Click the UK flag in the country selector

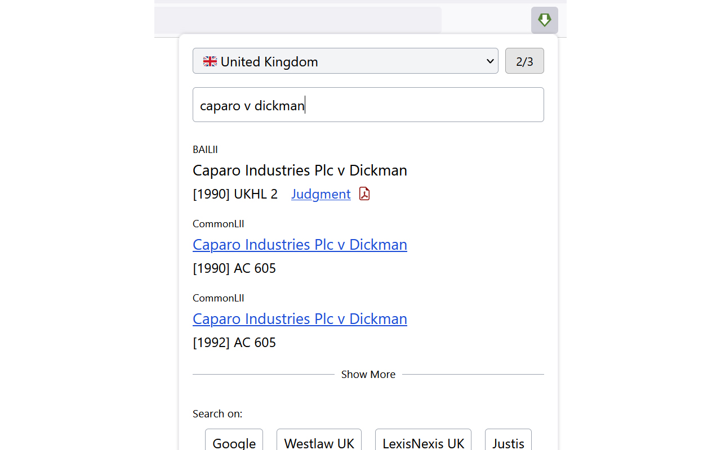(x=209, y=61)
